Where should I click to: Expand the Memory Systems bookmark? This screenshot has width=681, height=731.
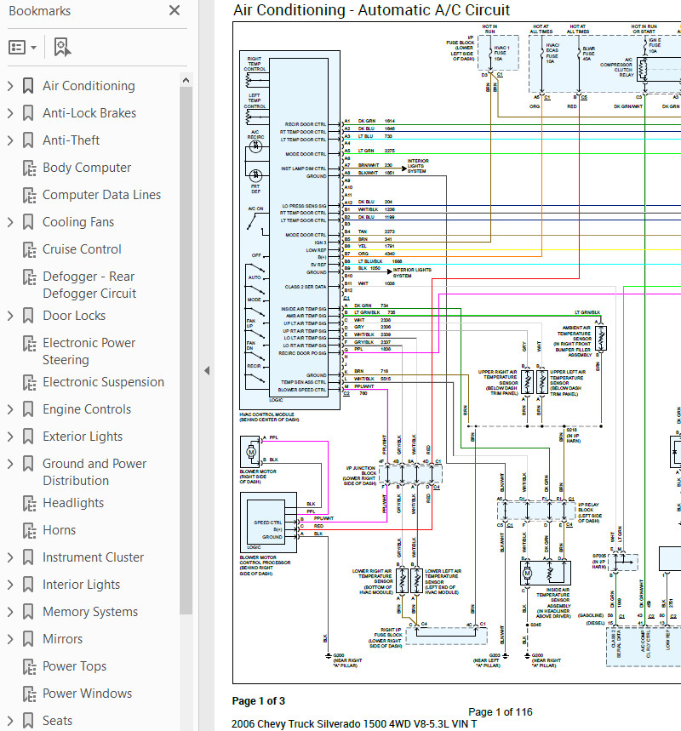click(10, 612)
